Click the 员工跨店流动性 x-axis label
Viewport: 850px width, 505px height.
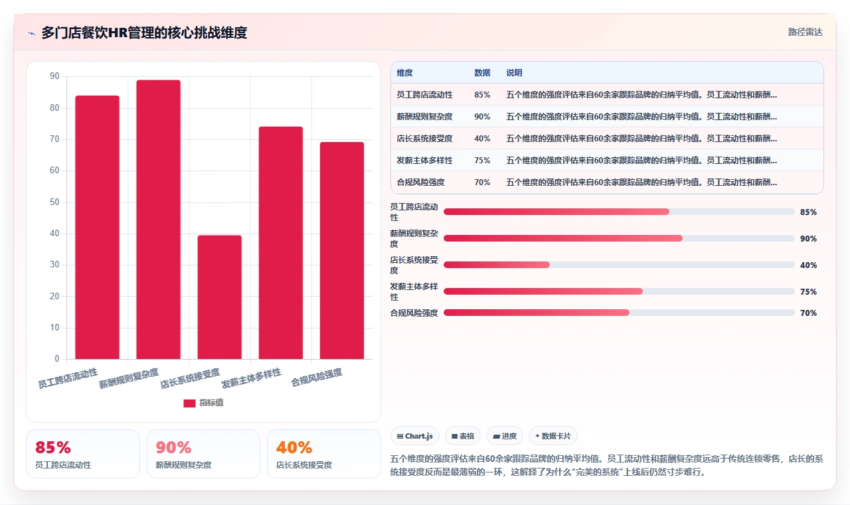(x=68, y=378)
